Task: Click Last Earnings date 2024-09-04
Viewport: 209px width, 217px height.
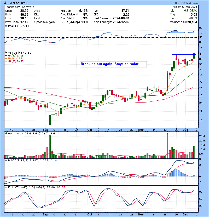Action: point(121,18)
